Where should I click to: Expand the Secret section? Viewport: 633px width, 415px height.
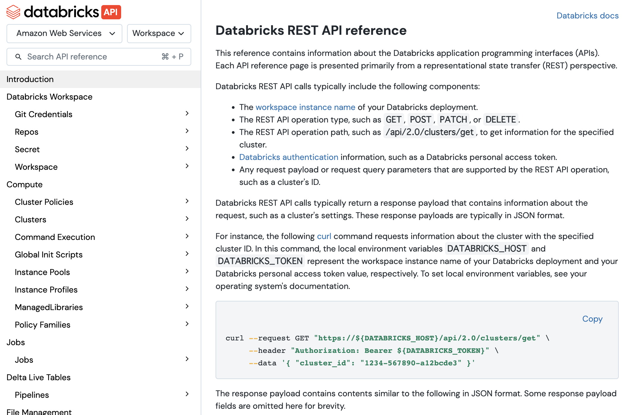click(x=187, y=149)
